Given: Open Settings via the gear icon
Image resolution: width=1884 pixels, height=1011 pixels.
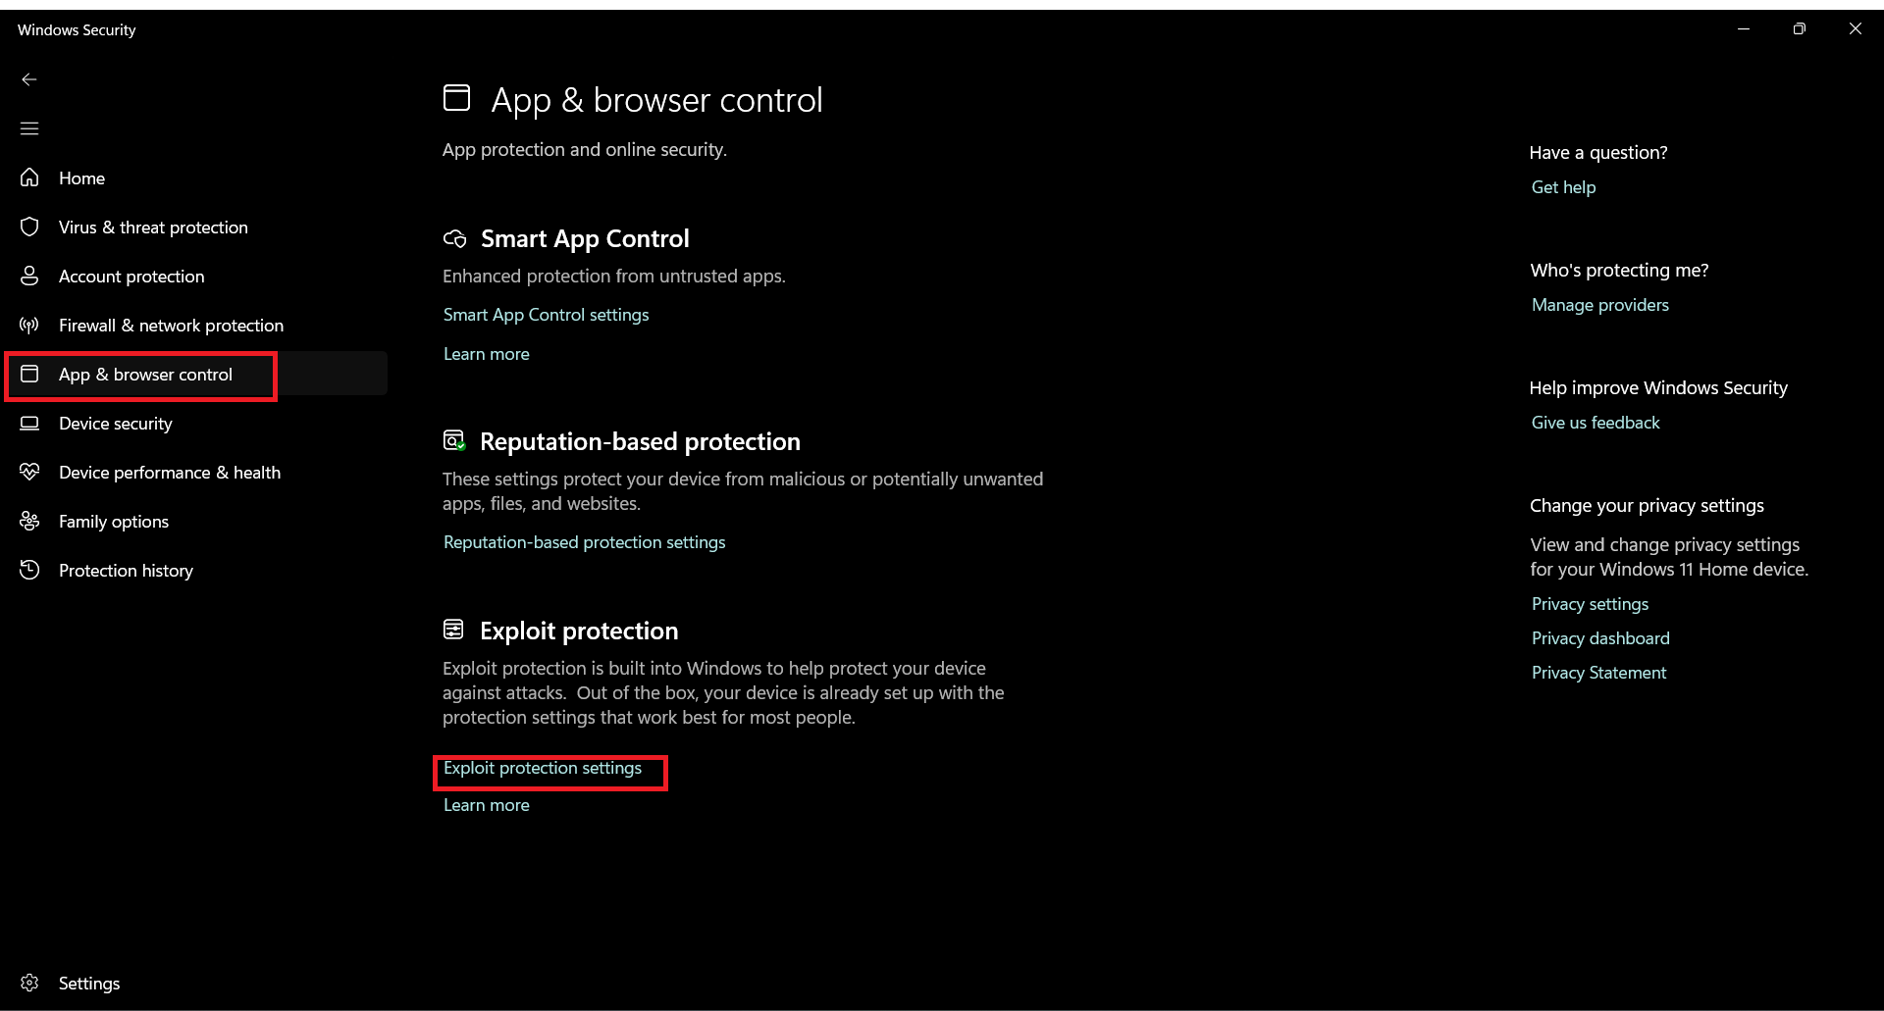Looking at the screenshot, I should 29,983.
